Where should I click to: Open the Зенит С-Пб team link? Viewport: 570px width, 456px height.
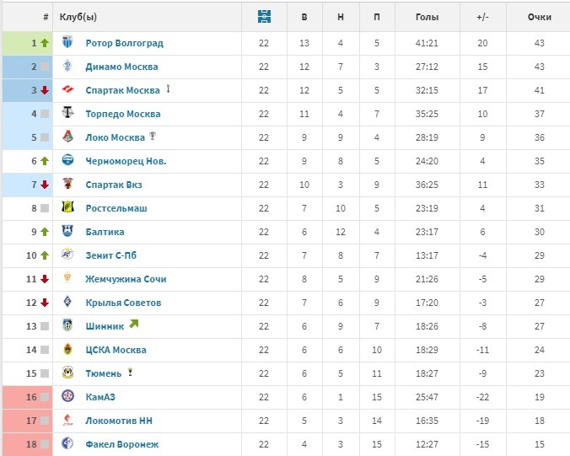click(110, 255)
